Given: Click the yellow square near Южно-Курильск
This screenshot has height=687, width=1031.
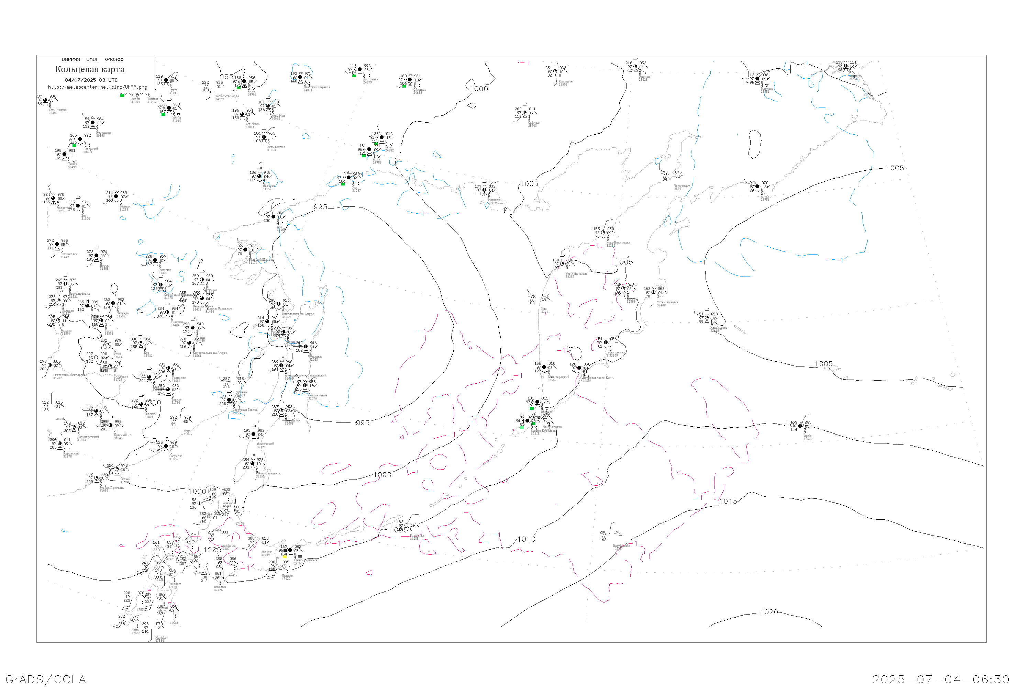Looking at the screenshot, I should pyautogui.click(x=285, y=556).
